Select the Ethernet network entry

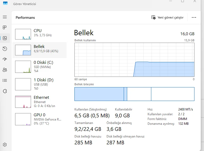click(x=39, y=101)
